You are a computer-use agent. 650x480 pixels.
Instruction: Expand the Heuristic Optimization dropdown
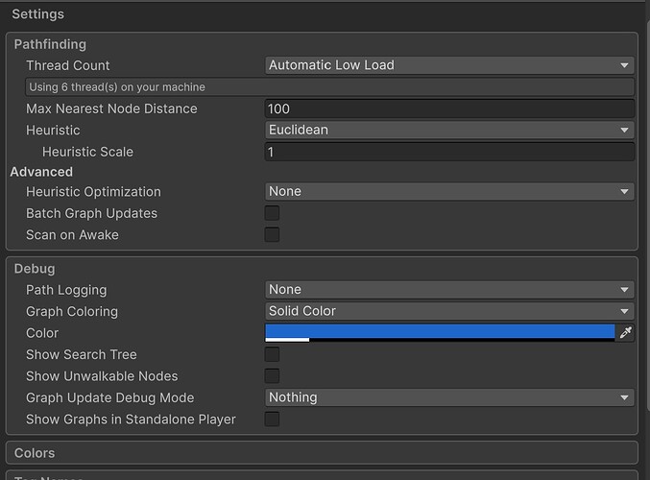click(448, 192)
